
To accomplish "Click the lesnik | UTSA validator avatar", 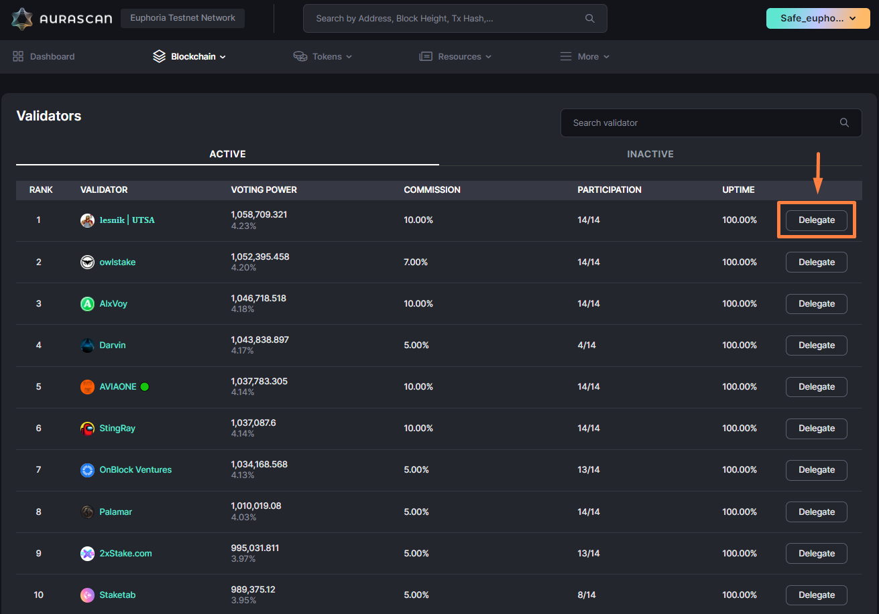I will 87,220.
